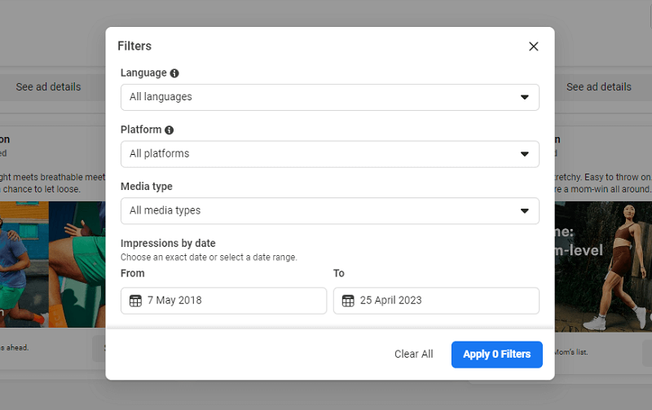Screen dimensions: 652x410
Task: Click See ad details on the left background card
Action: point(48,87)
